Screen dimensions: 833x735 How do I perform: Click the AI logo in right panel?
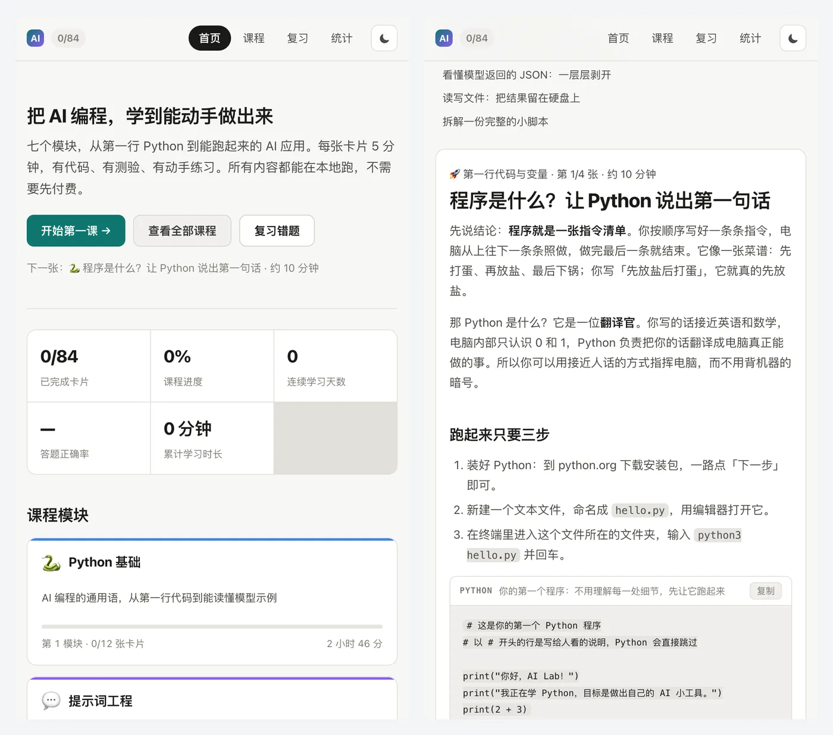[x=444, y=38]
